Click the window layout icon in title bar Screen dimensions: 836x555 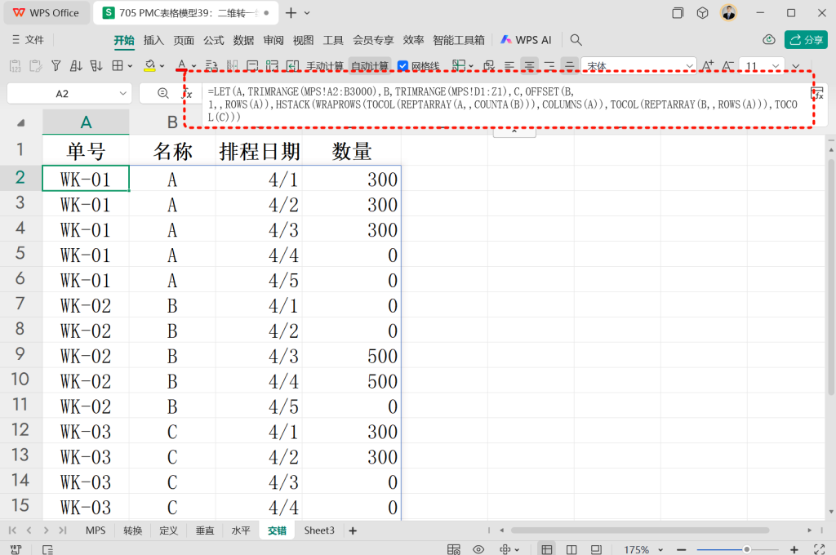(678, 13)
